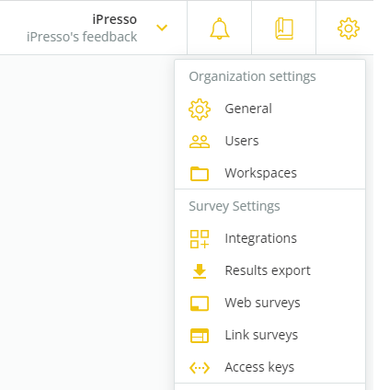378x390 pixels.
Task: Click the Results export download icon
Action: click(x=200, y=271)
